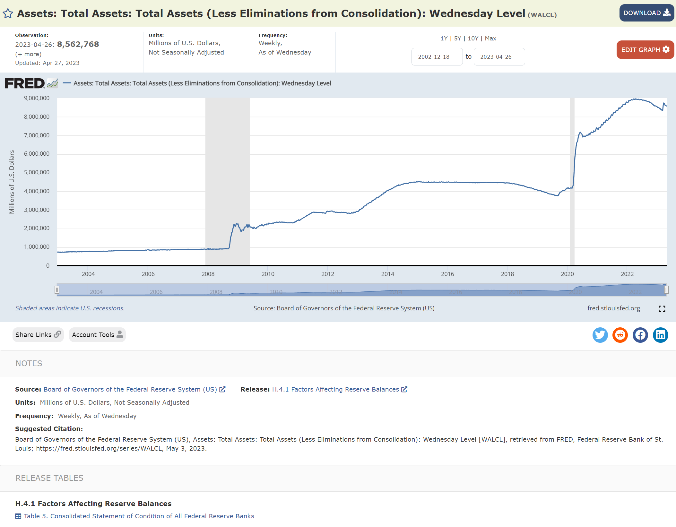This screenshot has height=527, width=676.
Task: Toggle the blue series legend line
Action: (67, 83)
